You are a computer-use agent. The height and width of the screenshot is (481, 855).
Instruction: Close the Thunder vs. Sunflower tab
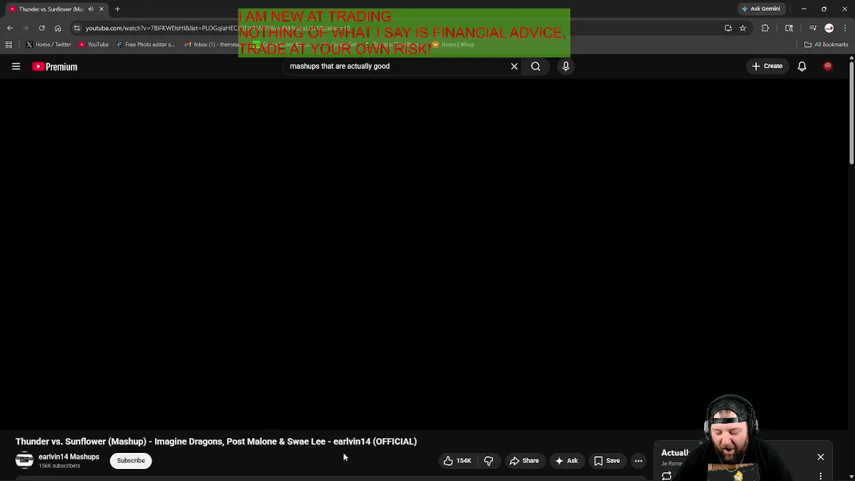[102, 9]
